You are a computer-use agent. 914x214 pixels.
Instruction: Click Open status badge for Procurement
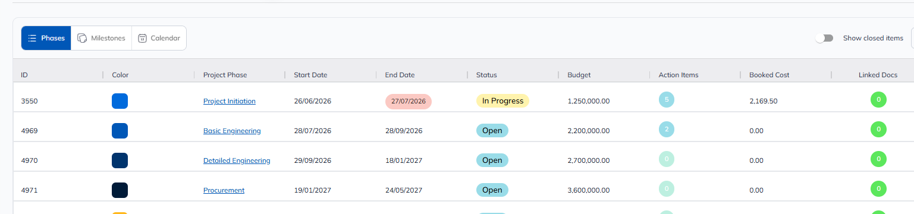click(x=492, y=190)
